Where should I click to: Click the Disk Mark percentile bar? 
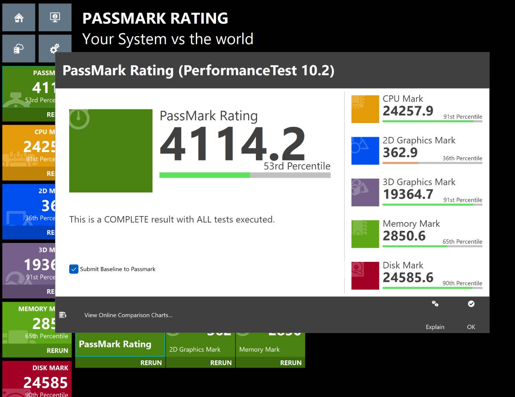point(433,288)
